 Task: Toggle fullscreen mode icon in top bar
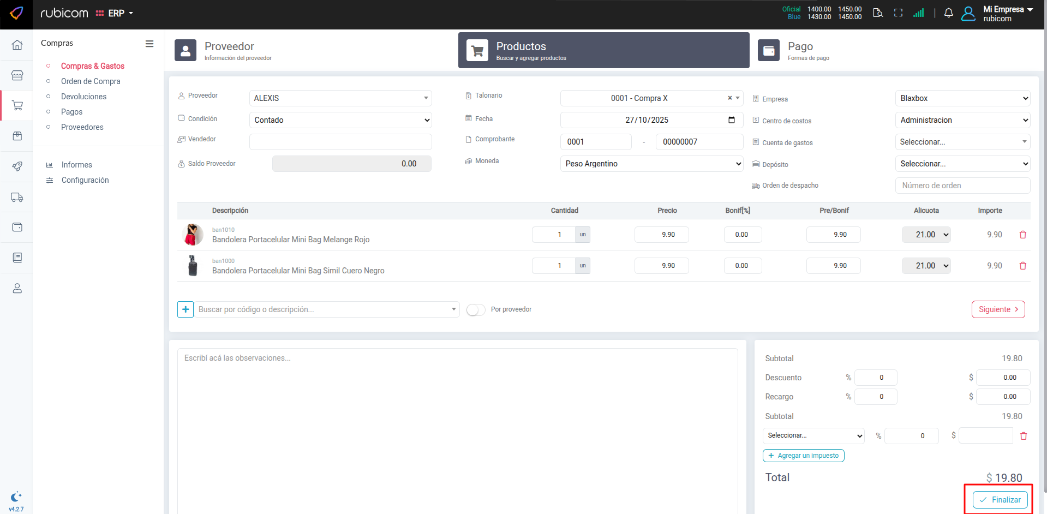(x=898, y=13)
